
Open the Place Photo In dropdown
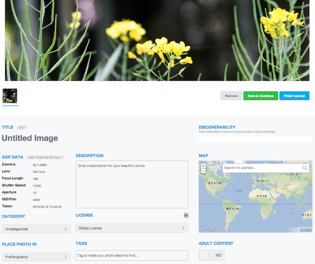36,257
